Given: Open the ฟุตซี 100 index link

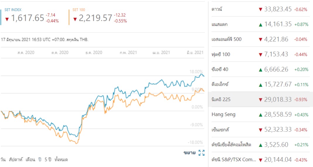Looking at the screenshot, I should point(221,54).
